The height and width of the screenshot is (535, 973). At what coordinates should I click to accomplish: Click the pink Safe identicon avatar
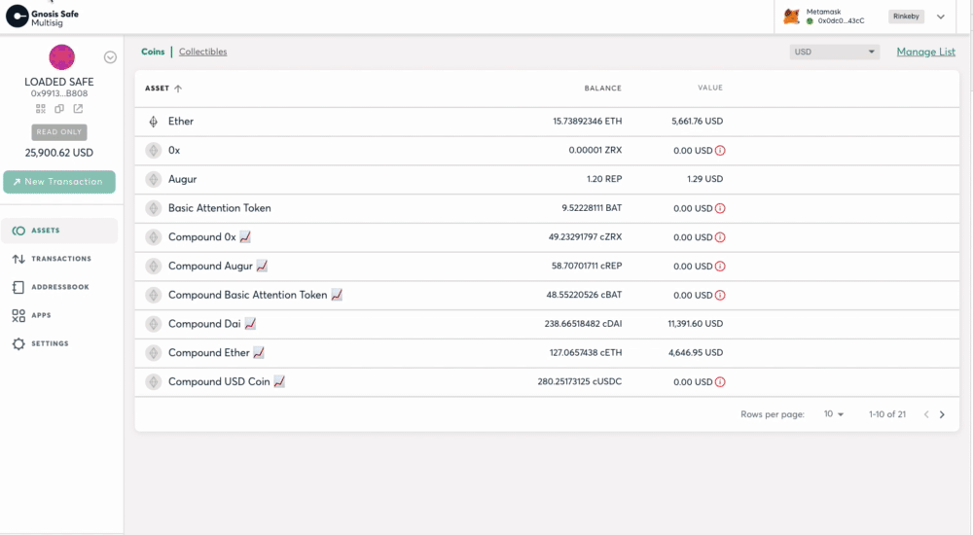62,57
